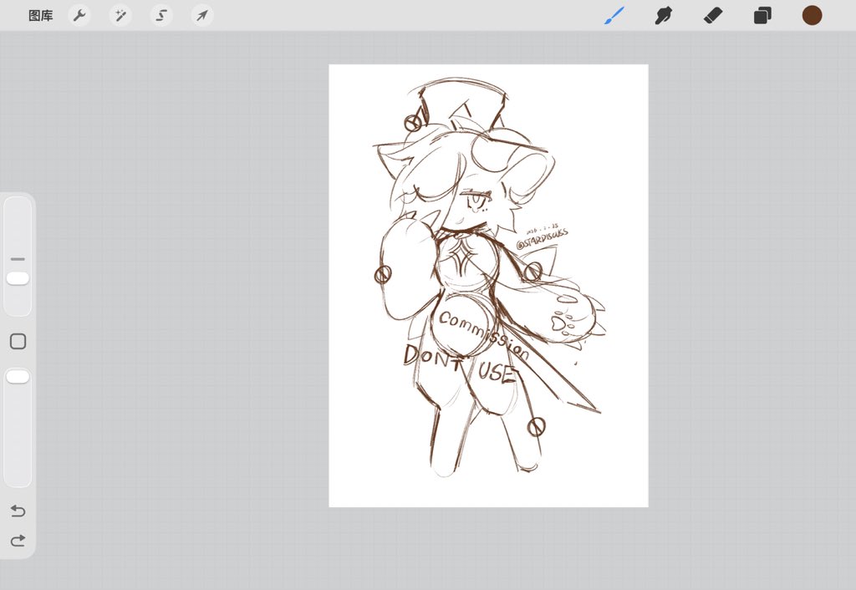
Task: Select the Brush tool
Action: point(614,16)
